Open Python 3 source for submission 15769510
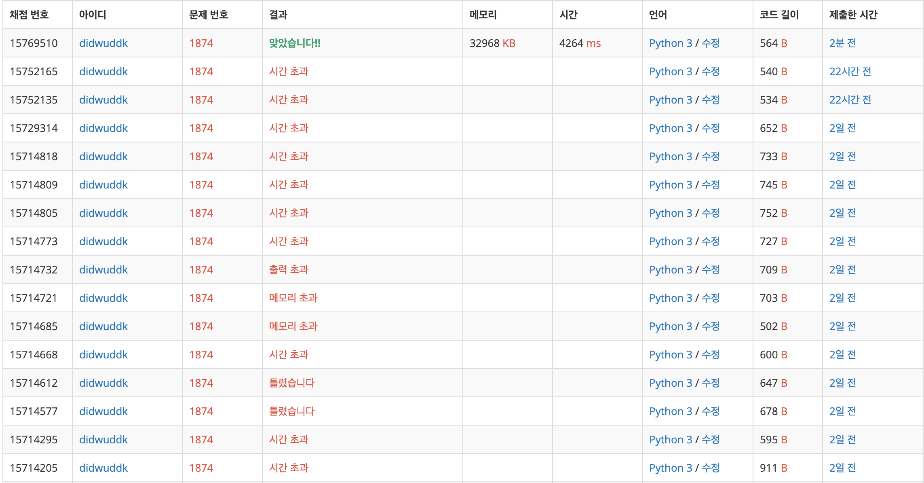Viewport: 924px width, 483px height. (670, 43)
